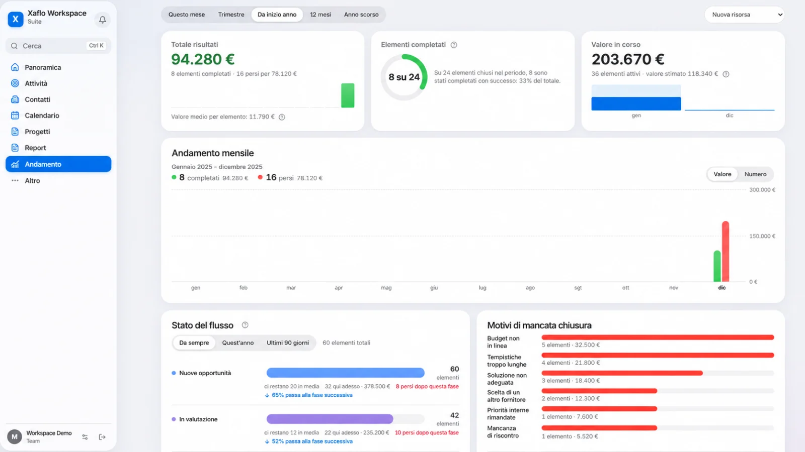Click the In valutazione purple progress bar

(330, 419)
